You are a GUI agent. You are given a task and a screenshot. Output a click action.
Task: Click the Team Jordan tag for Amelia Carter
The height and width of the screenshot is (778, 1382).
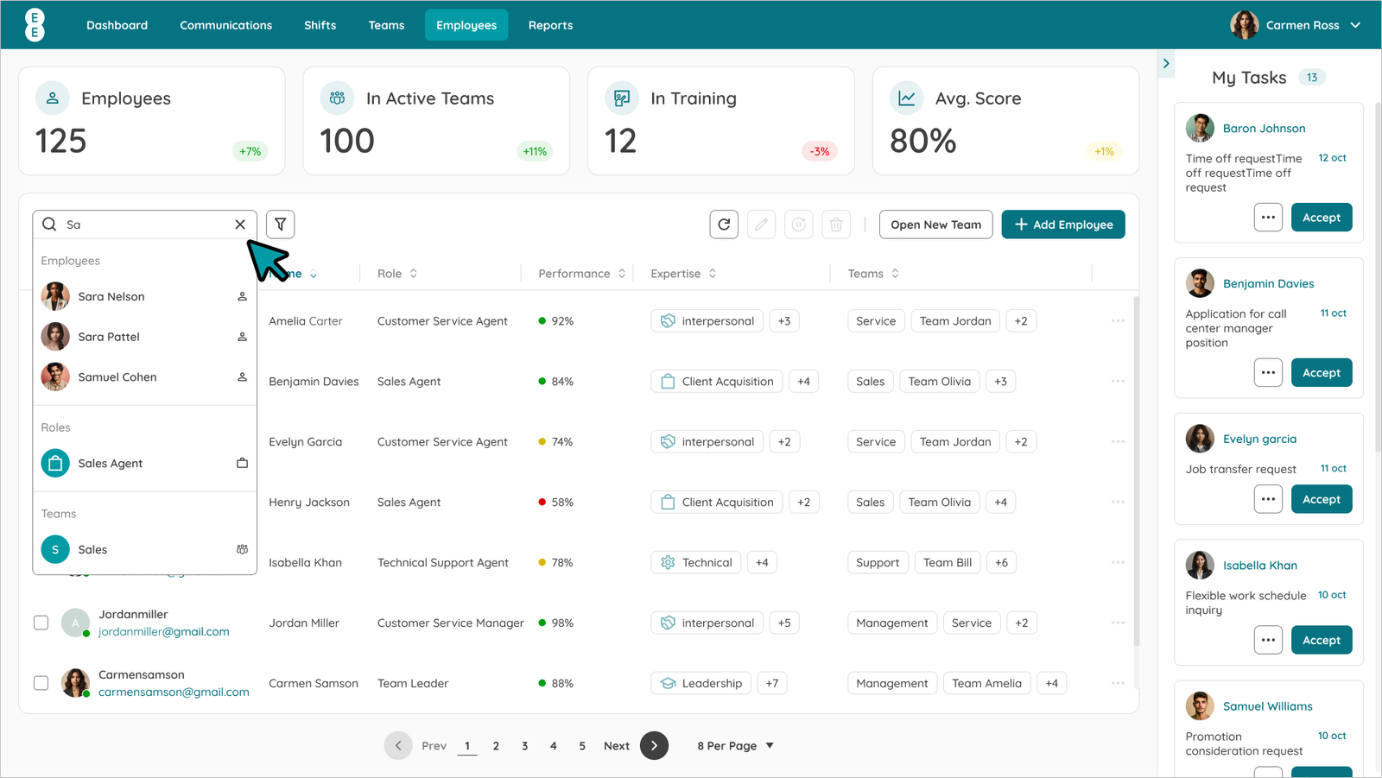[955, 321]
